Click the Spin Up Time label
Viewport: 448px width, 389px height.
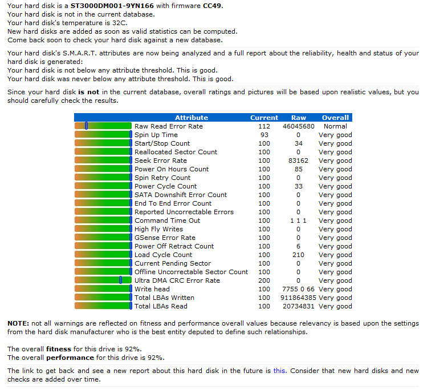(156, 135)
